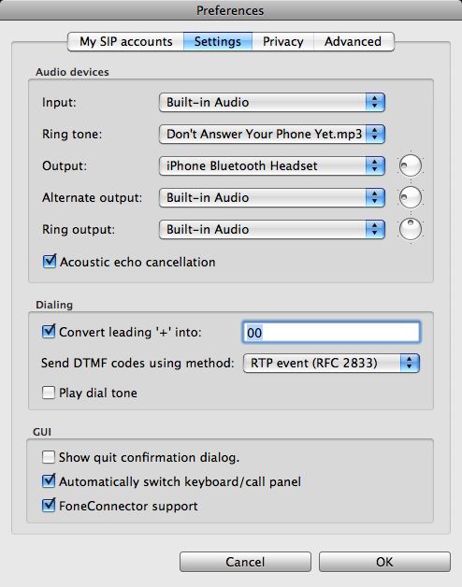The height and width of the screenshot is (587, 462).
Task: Expand the Output device dropdown
Action: pyautogui.click(x=272, y=165)
